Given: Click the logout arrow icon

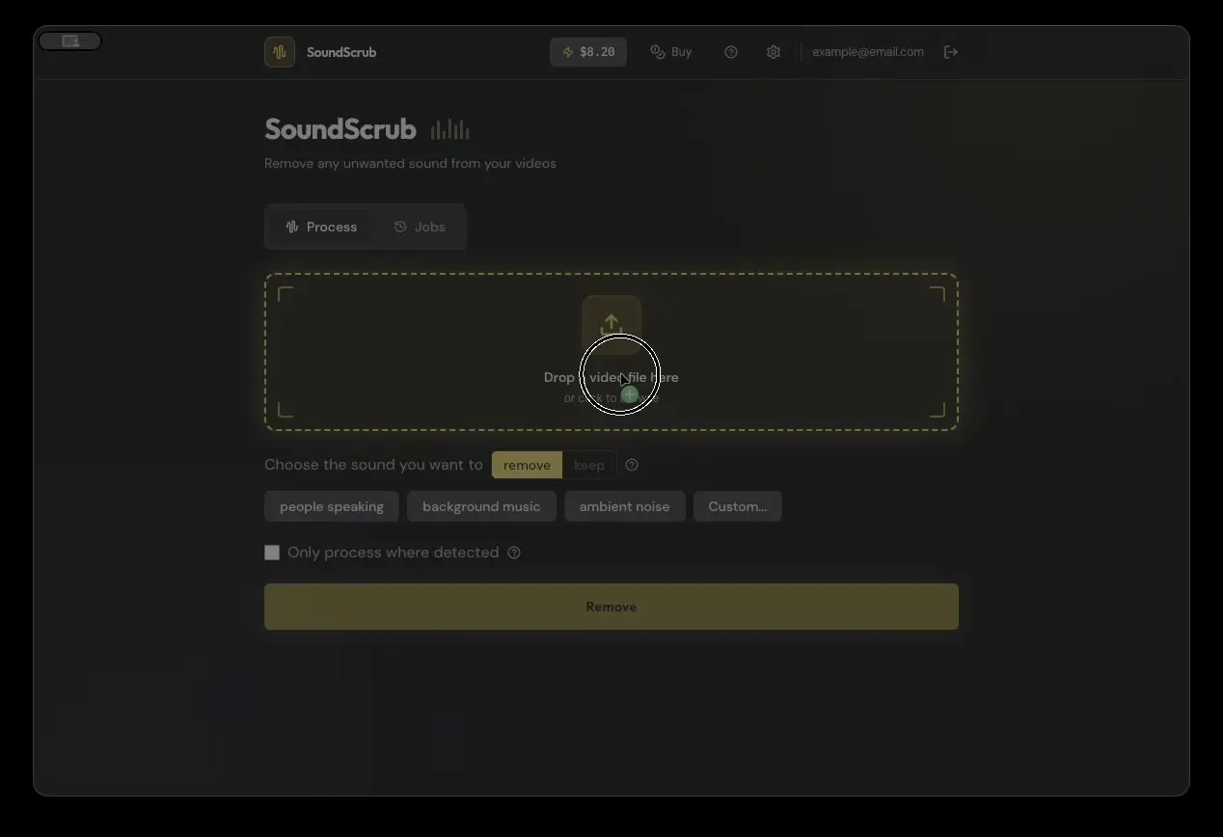Looking at the screenshot, I should (951, 52).
